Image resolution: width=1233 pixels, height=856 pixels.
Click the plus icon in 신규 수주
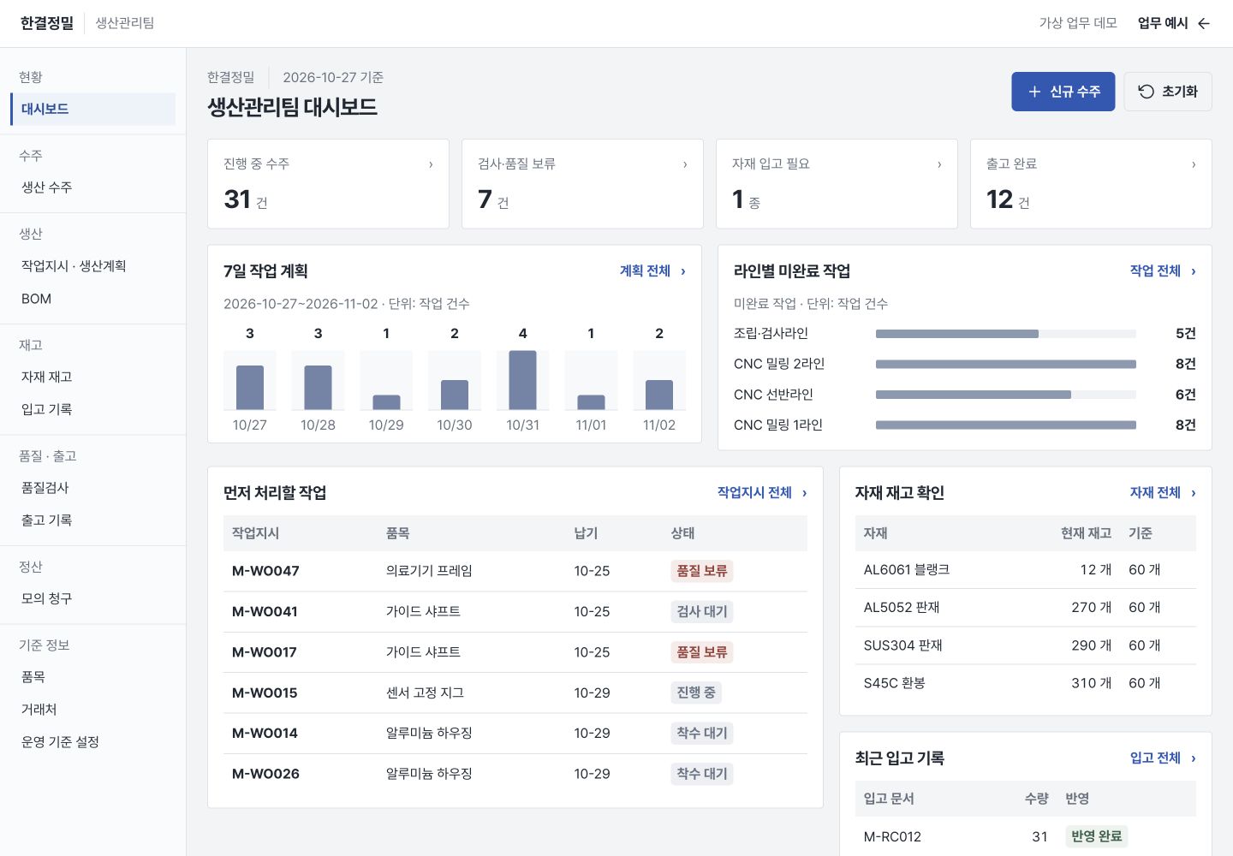1034,92
